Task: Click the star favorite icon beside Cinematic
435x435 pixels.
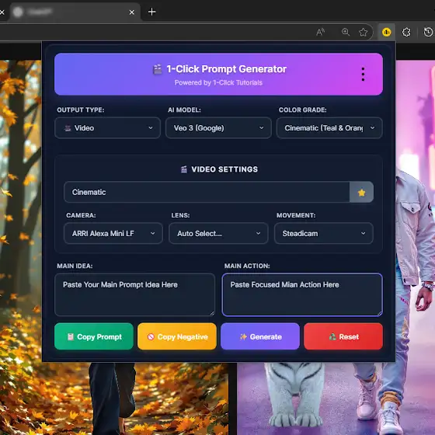Action: 361,193
